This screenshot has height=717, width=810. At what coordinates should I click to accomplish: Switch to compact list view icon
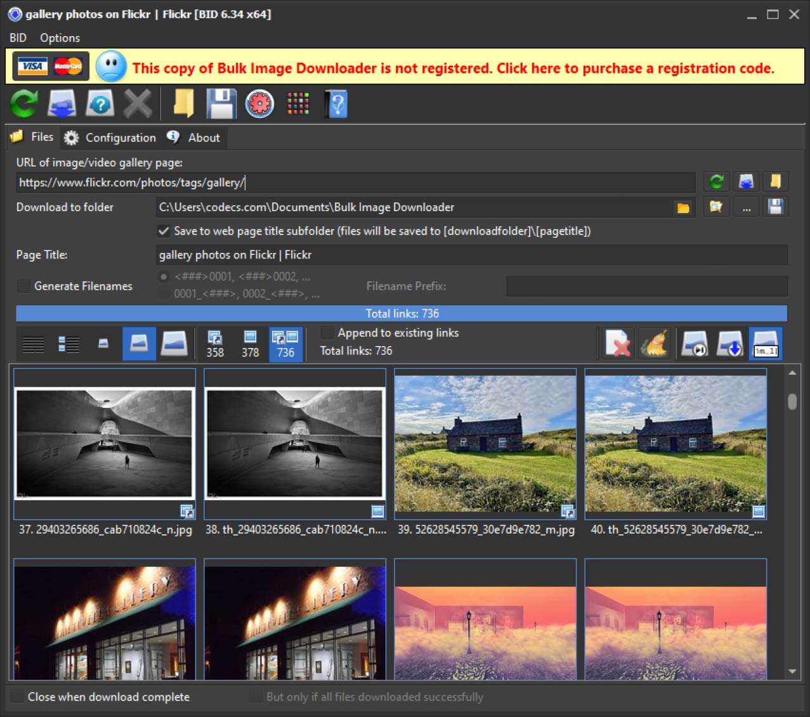coord(34,344)
